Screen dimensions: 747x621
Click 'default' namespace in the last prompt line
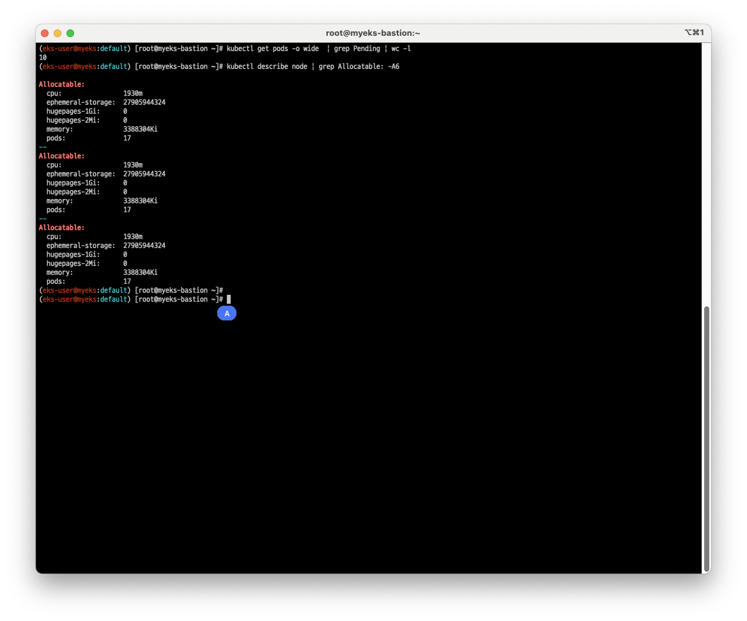click(x=113, y=299)
